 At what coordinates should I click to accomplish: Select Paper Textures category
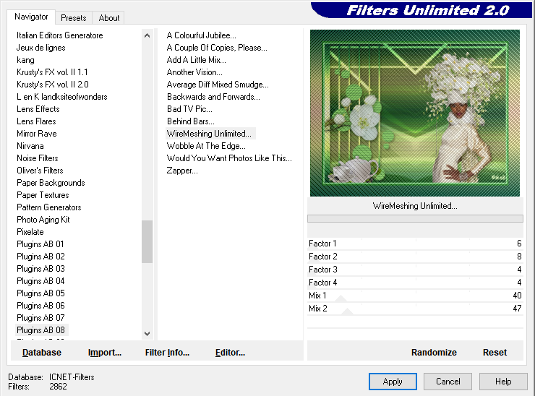click(43, 195)
